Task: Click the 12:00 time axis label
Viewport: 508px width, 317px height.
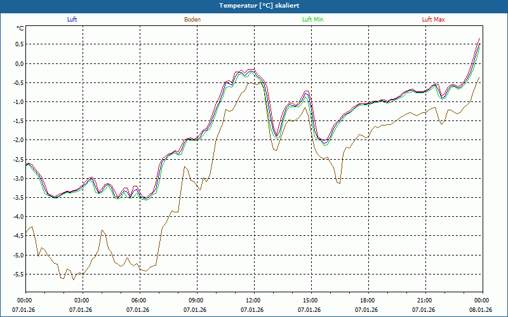Action: [x=253, y=301]
